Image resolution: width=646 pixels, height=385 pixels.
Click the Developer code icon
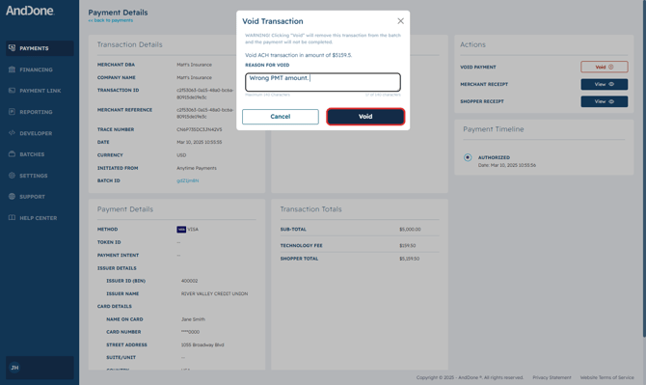click(12, 133)
